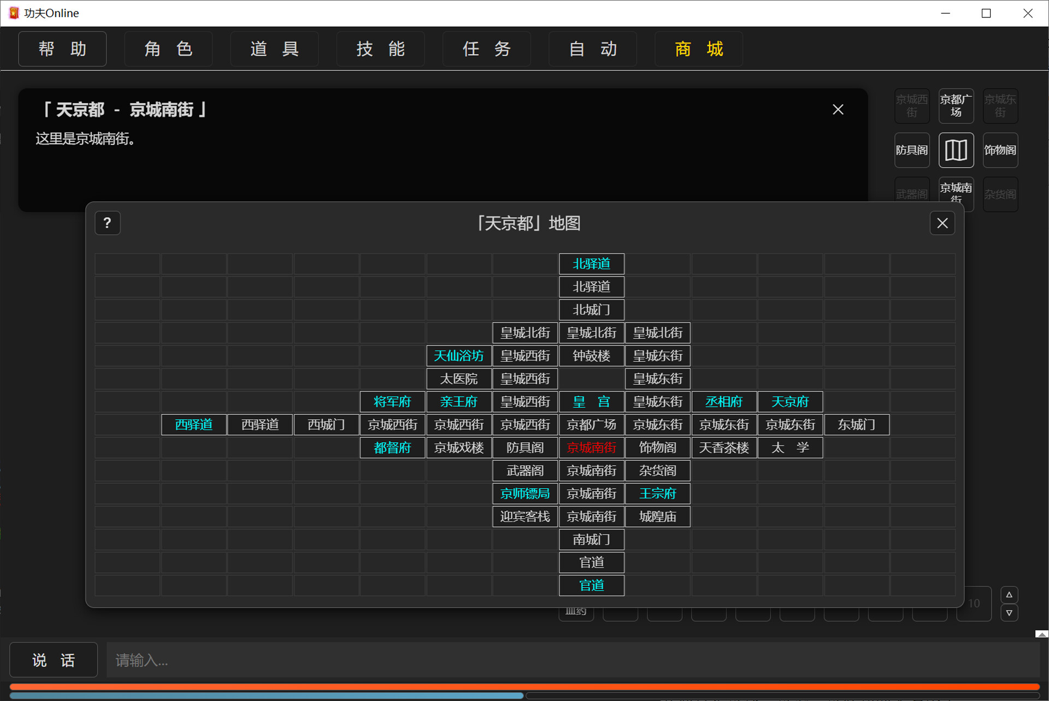
Task: Open the 商城 shop menu
Action: (x=698, y=49)
